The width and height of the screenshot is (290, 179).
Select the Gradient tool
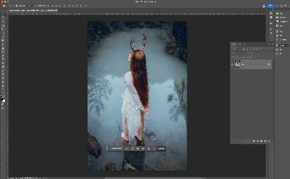(3, 59)
